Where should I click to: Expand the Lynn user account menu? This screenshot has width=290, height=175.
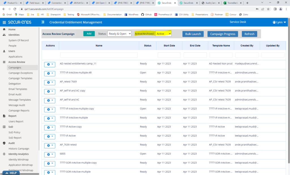279,22
